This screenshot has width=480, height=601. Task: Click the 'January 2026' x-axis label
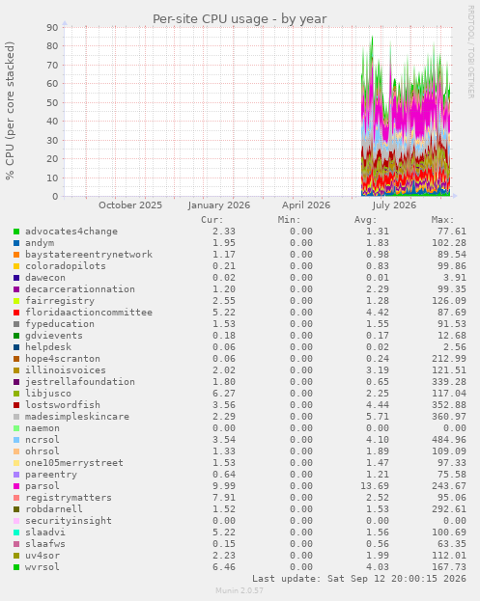click(218, 205)
